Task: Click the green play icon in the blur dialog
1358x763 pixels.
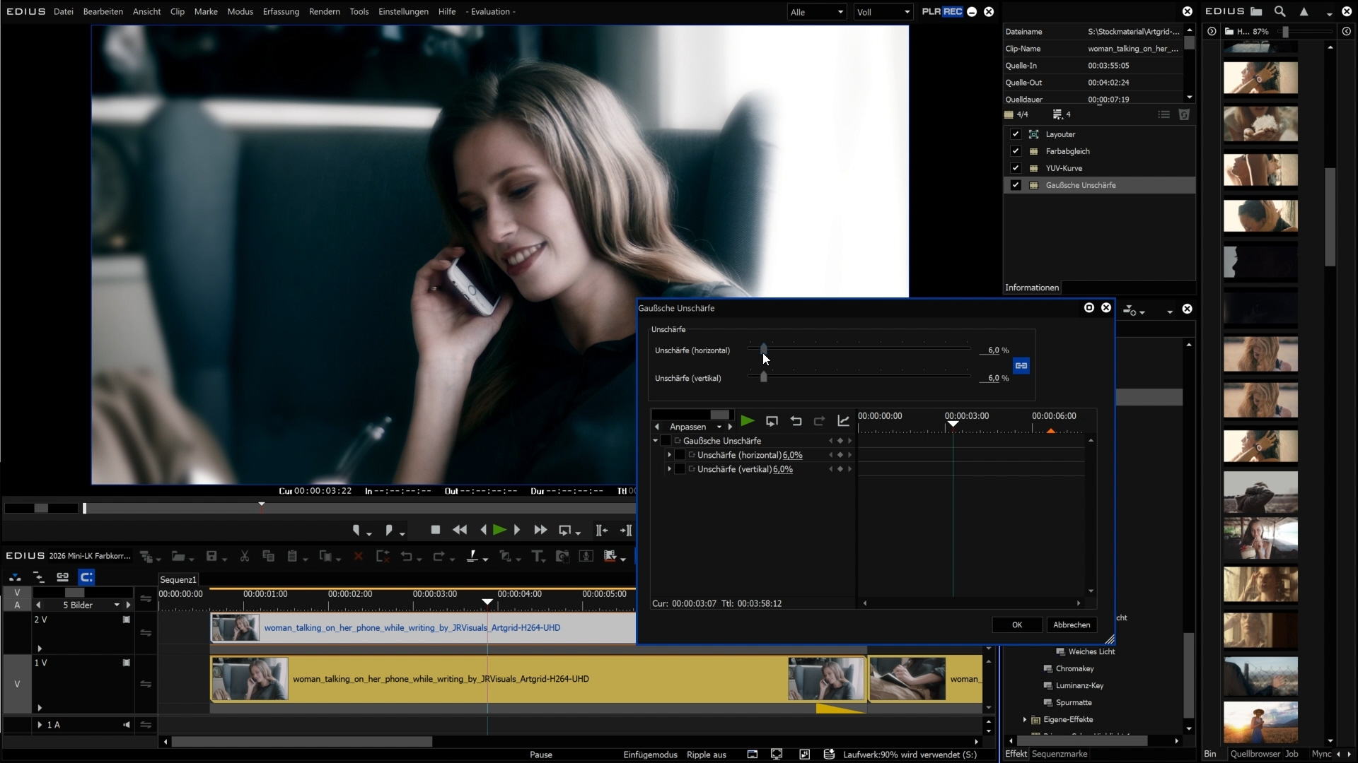Action: (x=747, y=421)
